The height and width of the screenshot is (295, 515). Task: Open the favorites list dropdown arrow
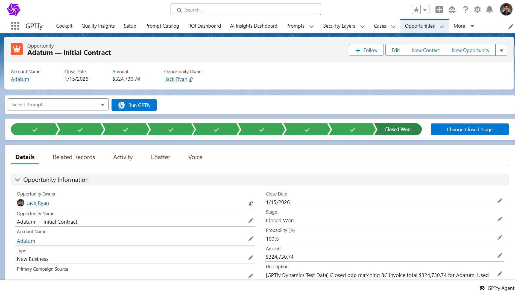click(425, 10)
